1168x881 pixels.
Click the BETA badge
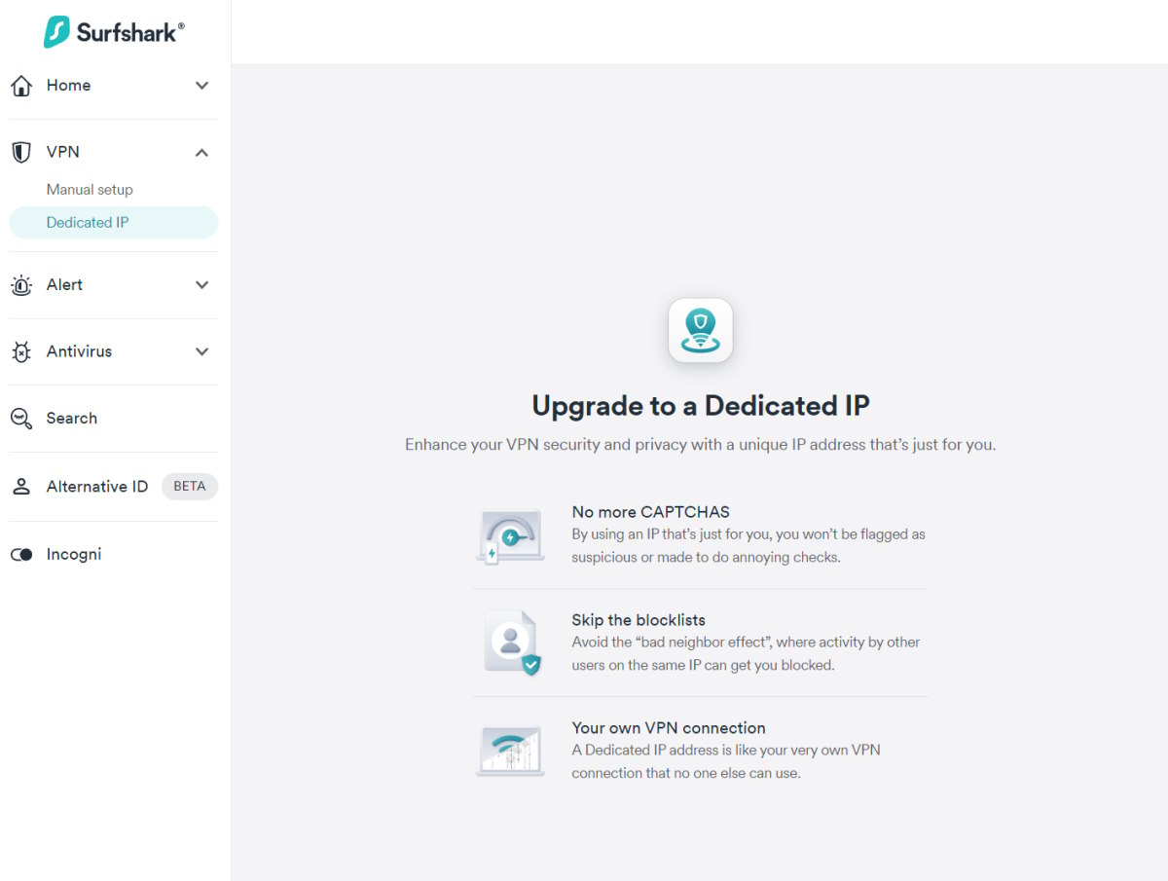[x=189, y=487]
